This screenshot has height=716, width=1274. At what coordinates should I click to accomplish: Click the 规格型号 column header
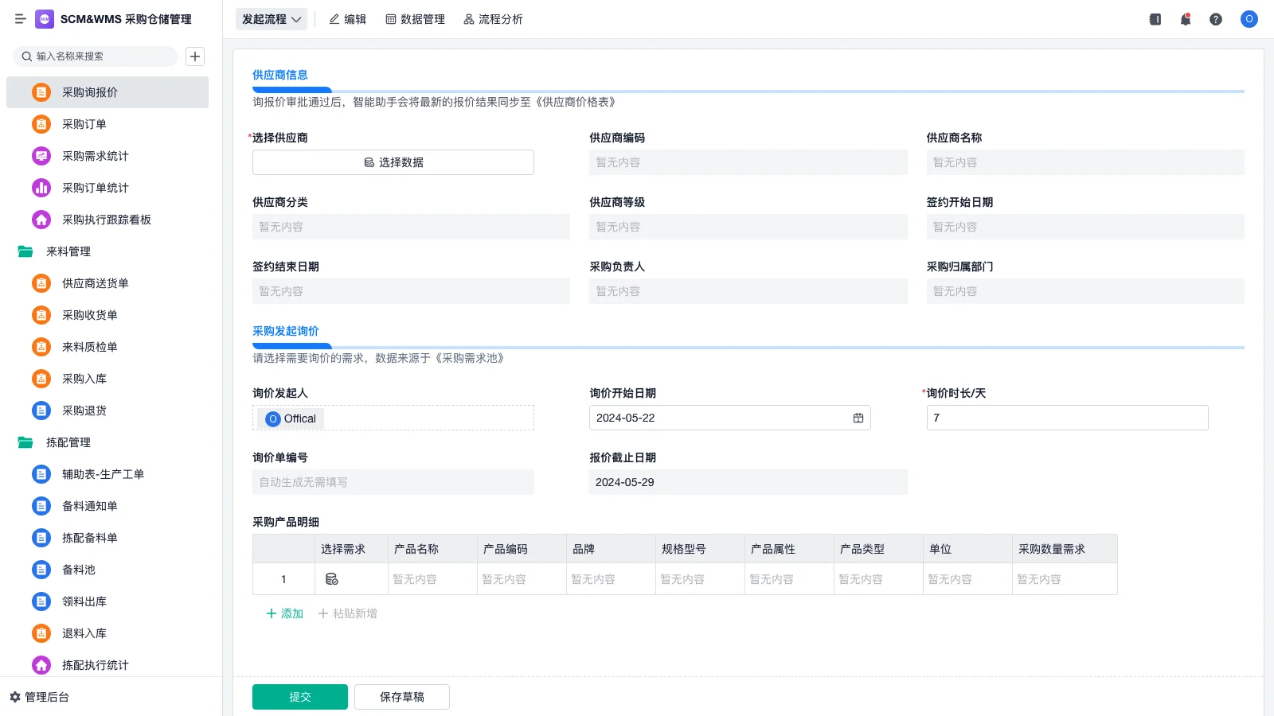[x=700, y=549]
